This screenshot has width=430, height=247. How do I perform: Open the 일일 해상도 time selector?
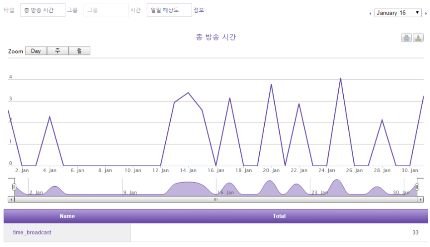(169, 10)
